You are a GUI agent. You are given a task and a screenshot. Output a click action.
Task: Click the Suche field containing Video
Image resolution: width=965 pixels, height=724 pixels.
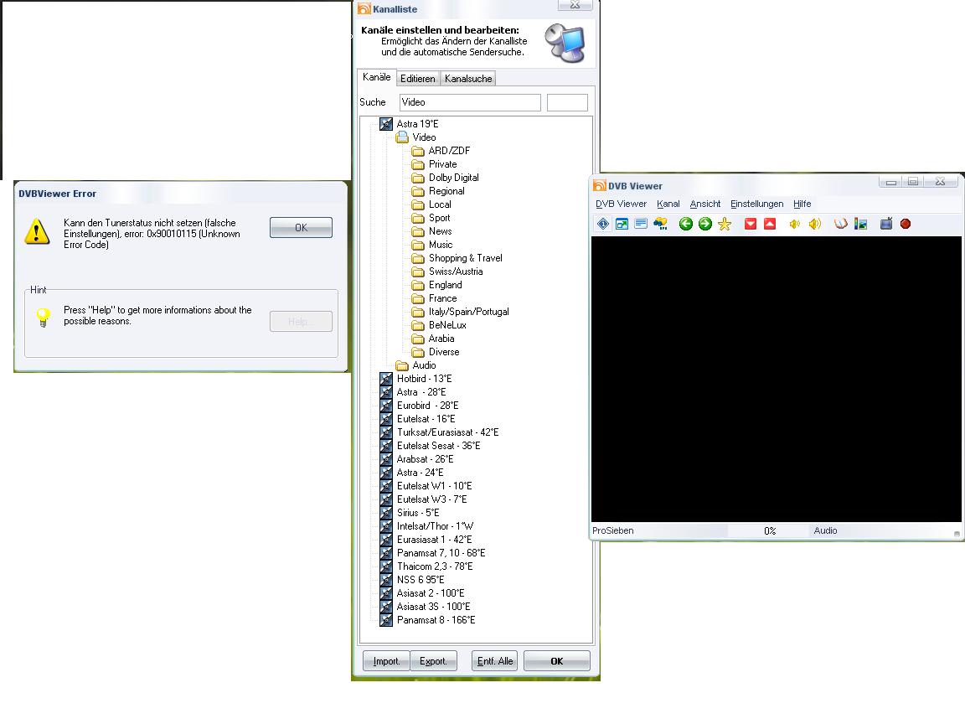(x=470, y=102)
